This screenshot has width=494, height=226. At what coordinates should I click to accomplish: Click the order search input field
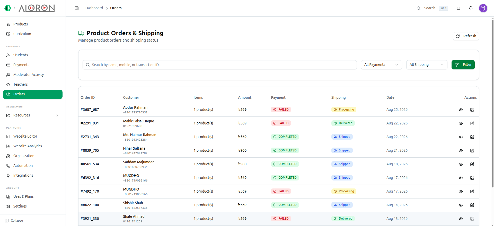(x=219, y=65)
